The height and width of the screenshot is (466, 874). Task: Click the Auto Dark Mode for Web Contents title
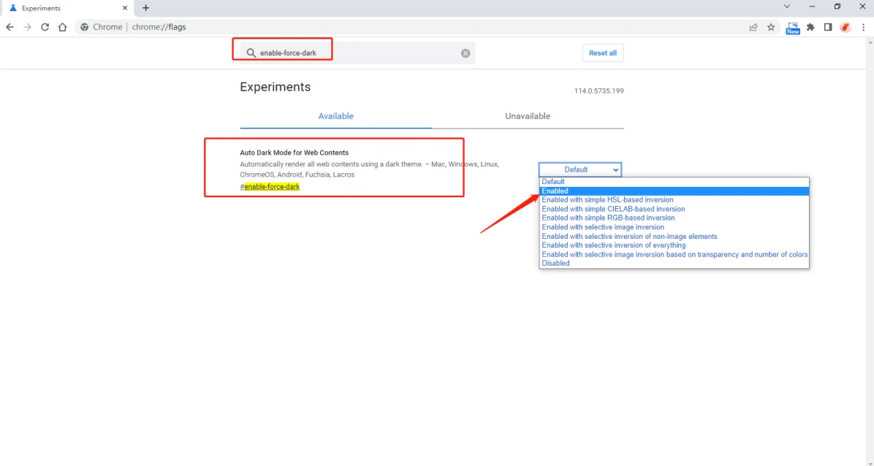(x=294, y=153)
